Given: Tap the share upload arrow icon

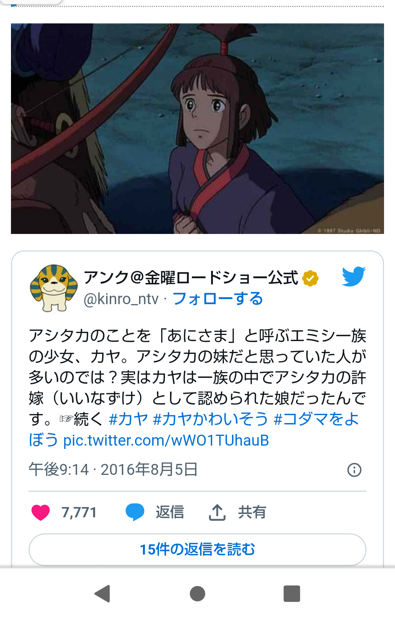Looking at the screenshot, I should pos(217,512).
